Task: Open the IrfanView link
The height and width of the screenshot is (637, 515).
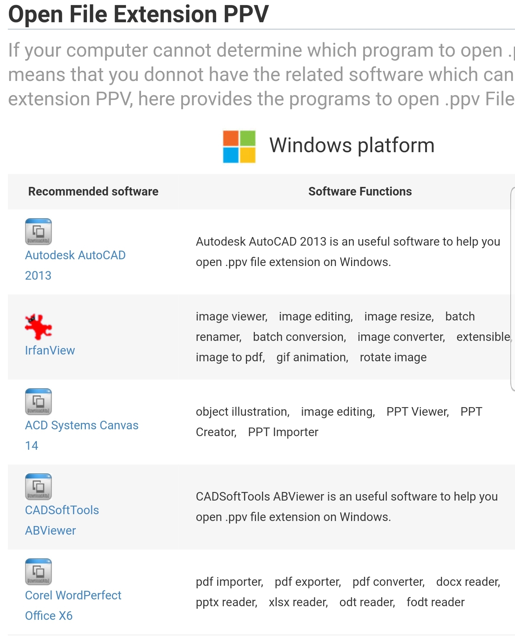Action: pos(50,350)
